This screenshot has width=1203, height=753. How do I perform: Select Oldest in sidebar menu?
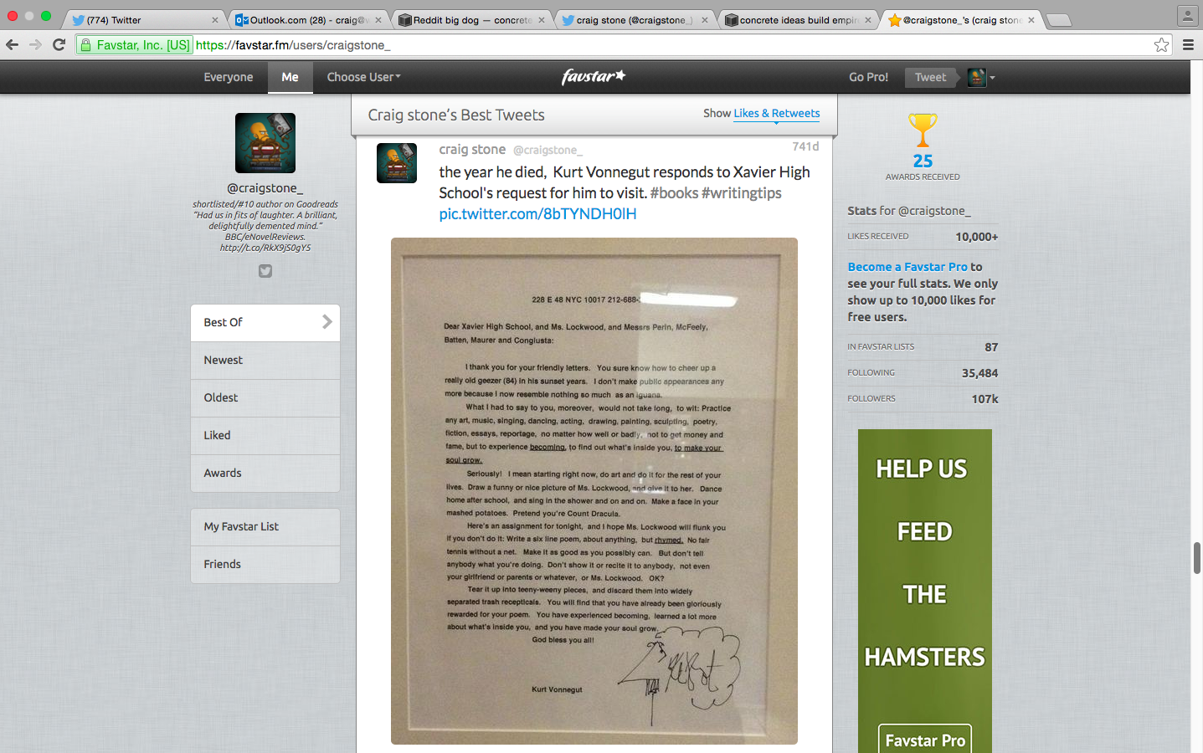click(x=265, y=397)
